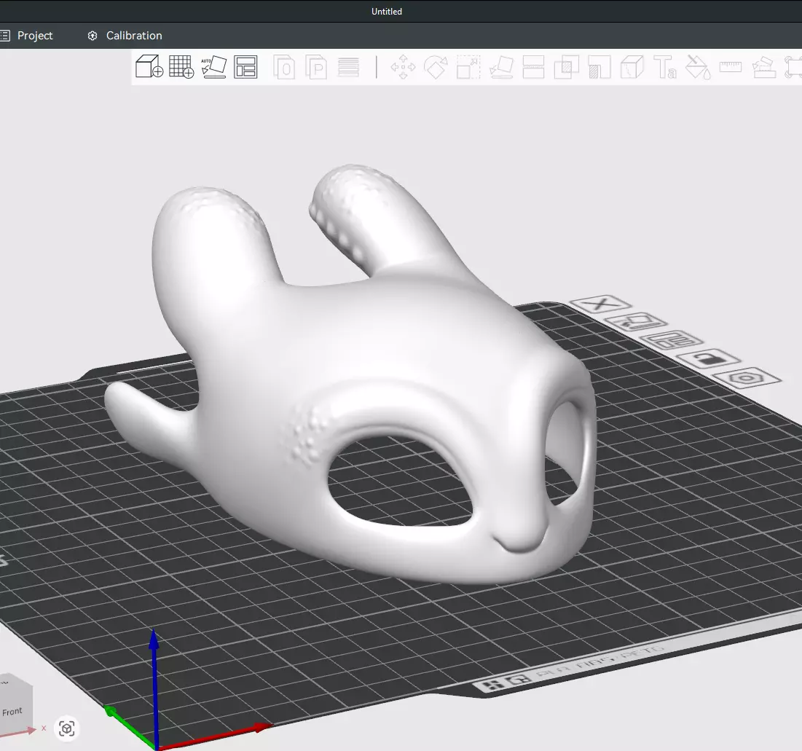Click the Split to objects icon

[284, 67]
